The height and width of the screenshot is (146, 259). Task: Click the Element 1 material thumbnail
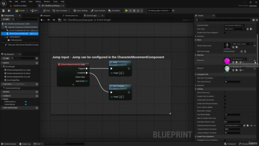[227, 69]
